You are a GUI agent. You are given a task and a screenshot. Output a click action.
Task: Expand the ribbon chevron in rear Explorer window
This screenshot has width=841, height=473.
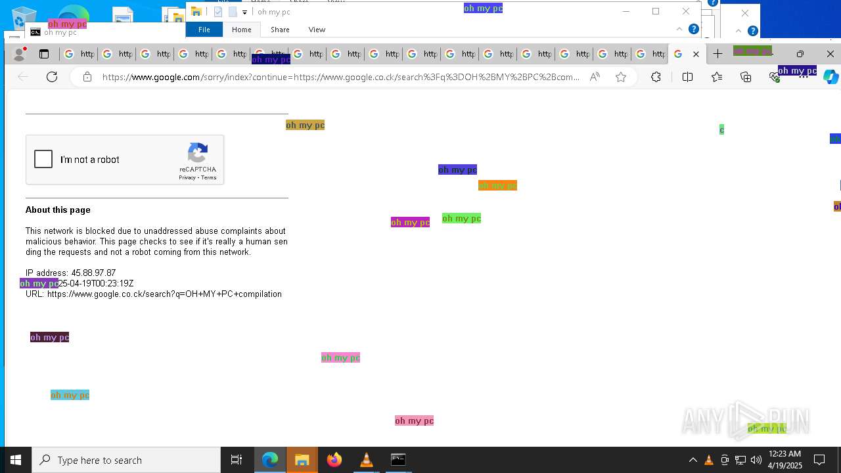[739, 31]
